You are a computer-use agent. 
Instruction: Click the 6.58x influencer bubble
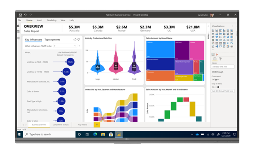tap(67, 72)
